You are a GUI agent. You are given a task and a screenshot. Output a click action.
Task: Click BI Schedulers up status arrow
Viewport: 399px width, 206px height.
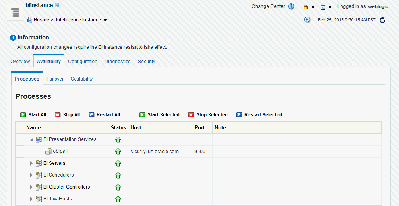[x=118, y=175]
